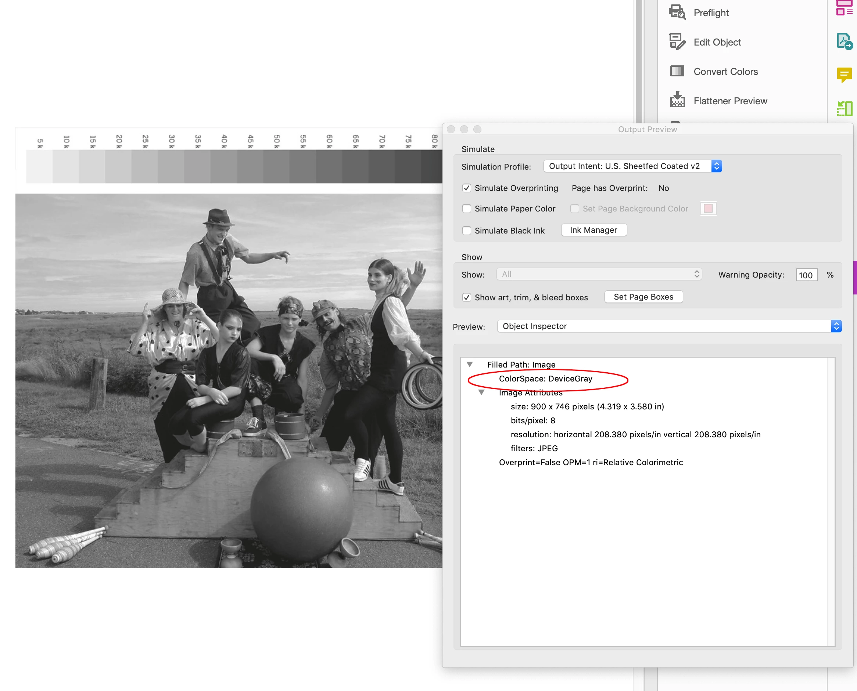The image size is (857, 691).
Task: Uncheck Simulate Overprinting checkbox
Action: pos(467,188)
